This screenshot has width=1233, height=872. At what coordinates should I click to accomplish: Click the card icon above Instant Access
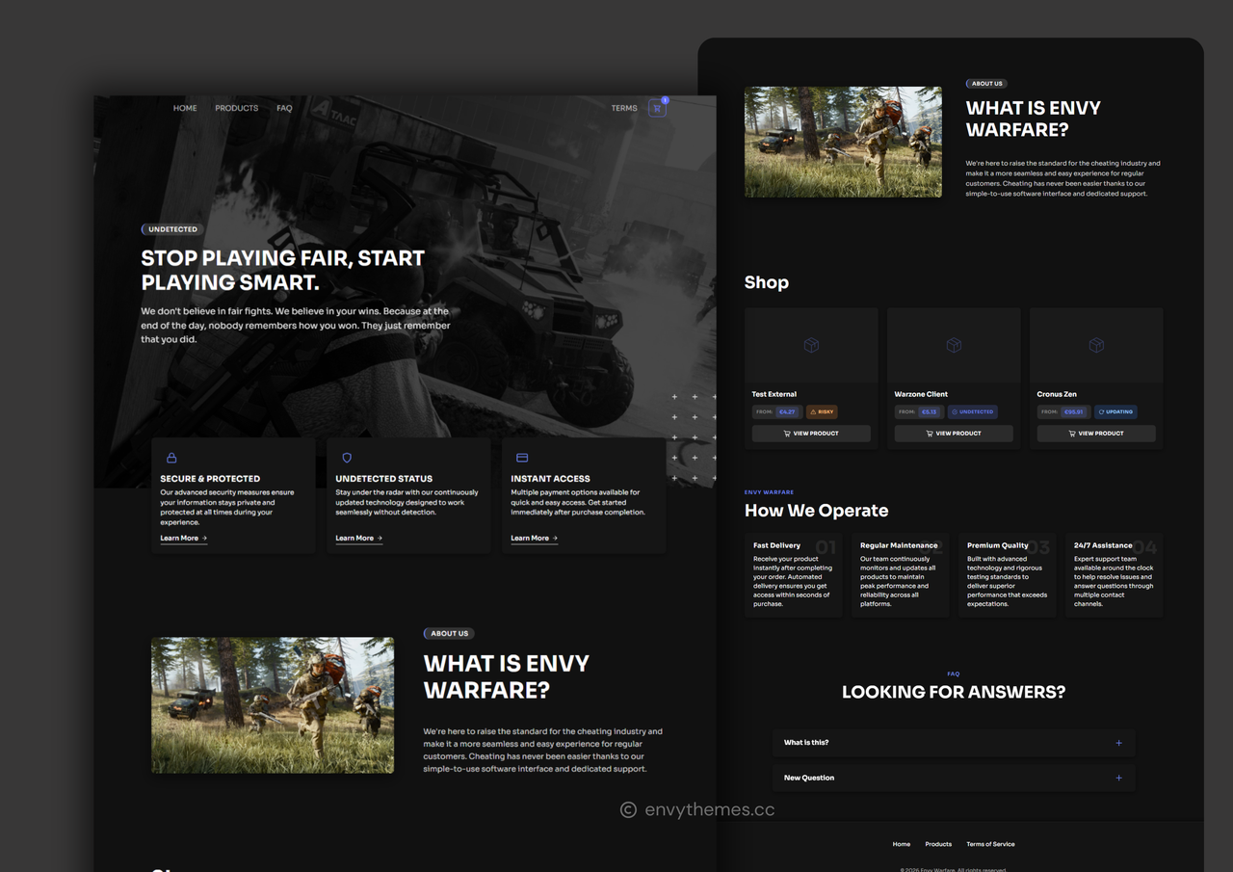[522, 458]
